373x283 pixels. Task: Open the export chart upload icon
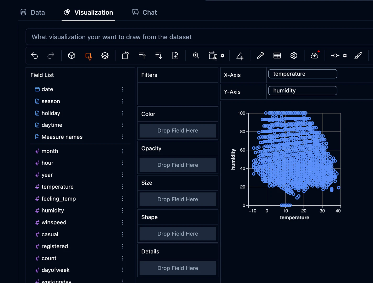click(x=314, y=56)
